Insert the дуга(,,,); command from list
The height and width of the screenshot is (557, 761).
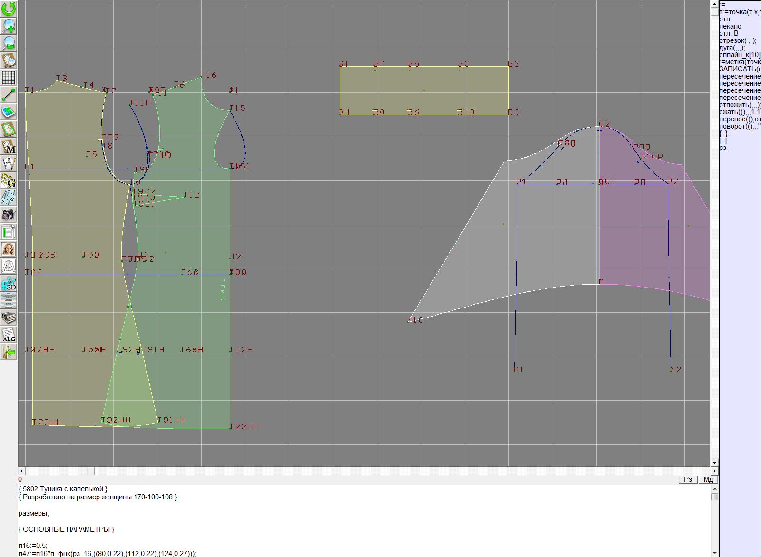pyautogui.click(x=732, y=48)
